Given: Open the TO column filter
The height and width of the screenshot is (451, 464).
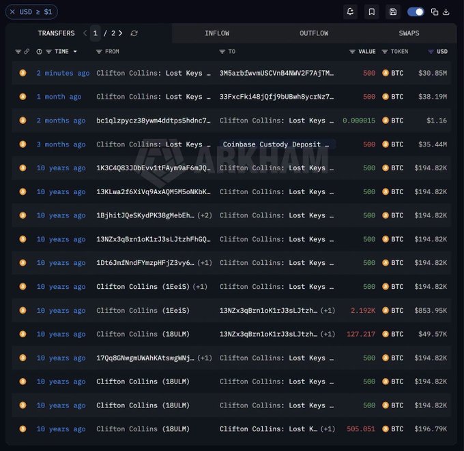Looking at the screenshot, I should [222, 52].
